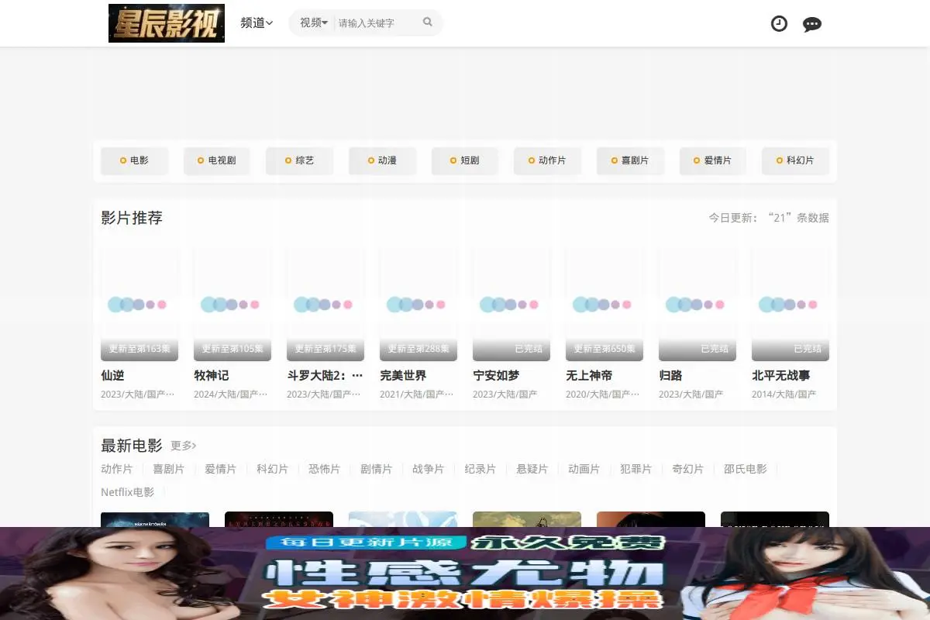Select 纪录片 under 最新电影 genres
Image resolution: width=930 pixels, height=620 pixels.
[x=480, y=469]
